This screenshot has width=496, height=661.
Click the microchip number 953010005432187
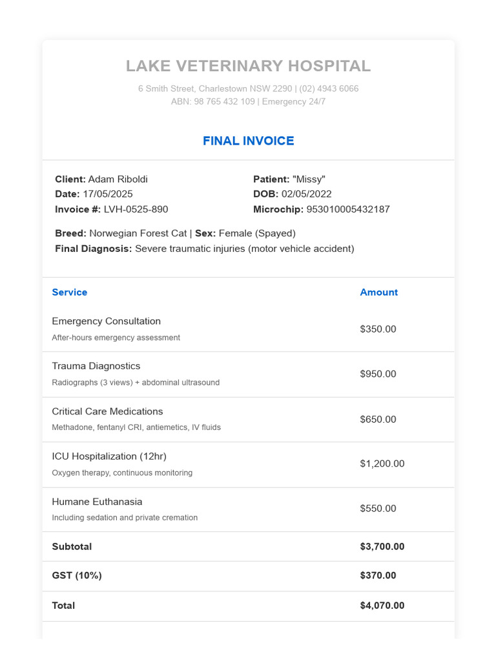347,208
